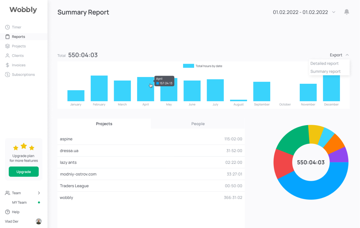The height and width of the screenshot is (228, 360).
Task: Open Vlad Der's profile avatar
Action: 39,221
